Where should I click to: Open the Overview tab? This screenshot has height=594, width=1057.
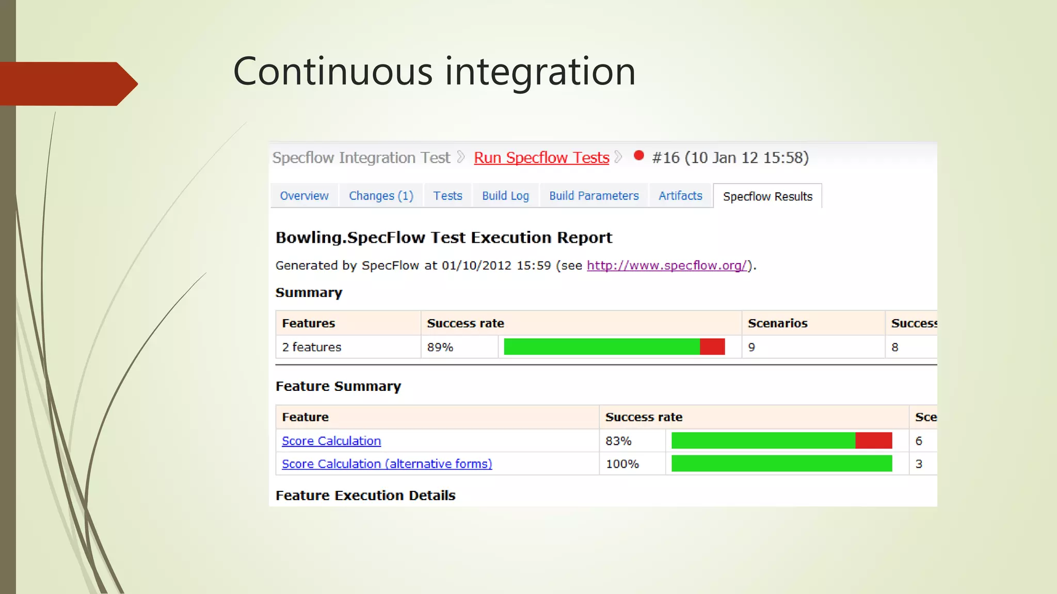[304, 196]
